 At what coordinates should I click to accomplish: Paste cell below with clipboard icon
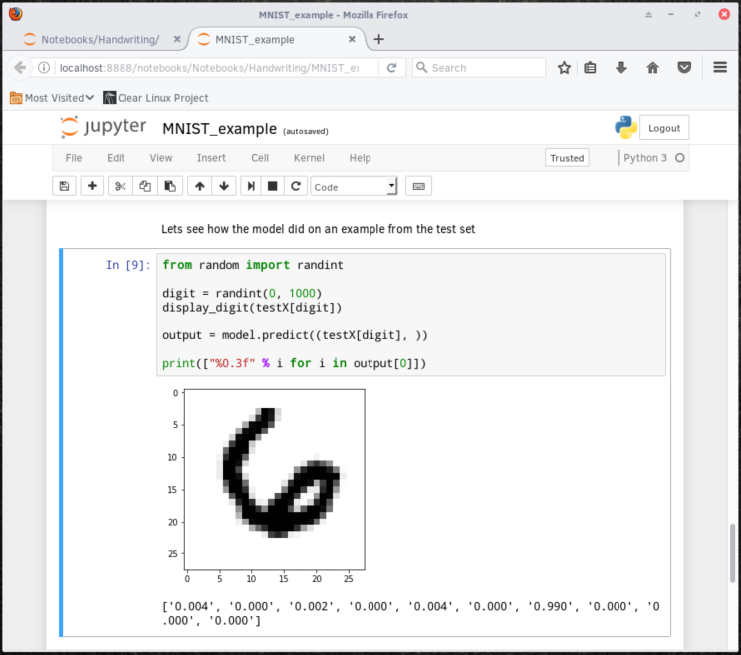coord(170,186)
